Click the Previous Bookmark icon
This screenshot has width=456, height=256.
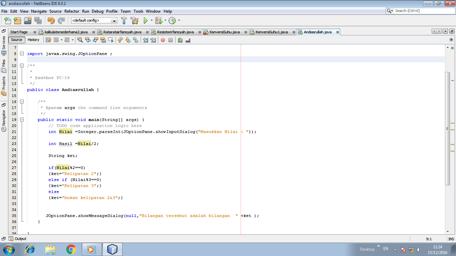(x=120, y=40)
